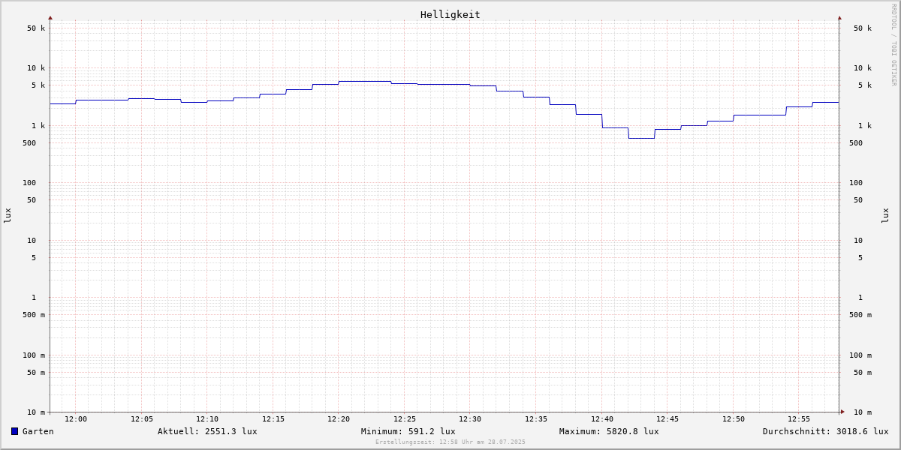Click the 10 m label on left axis

coord(36,412)
